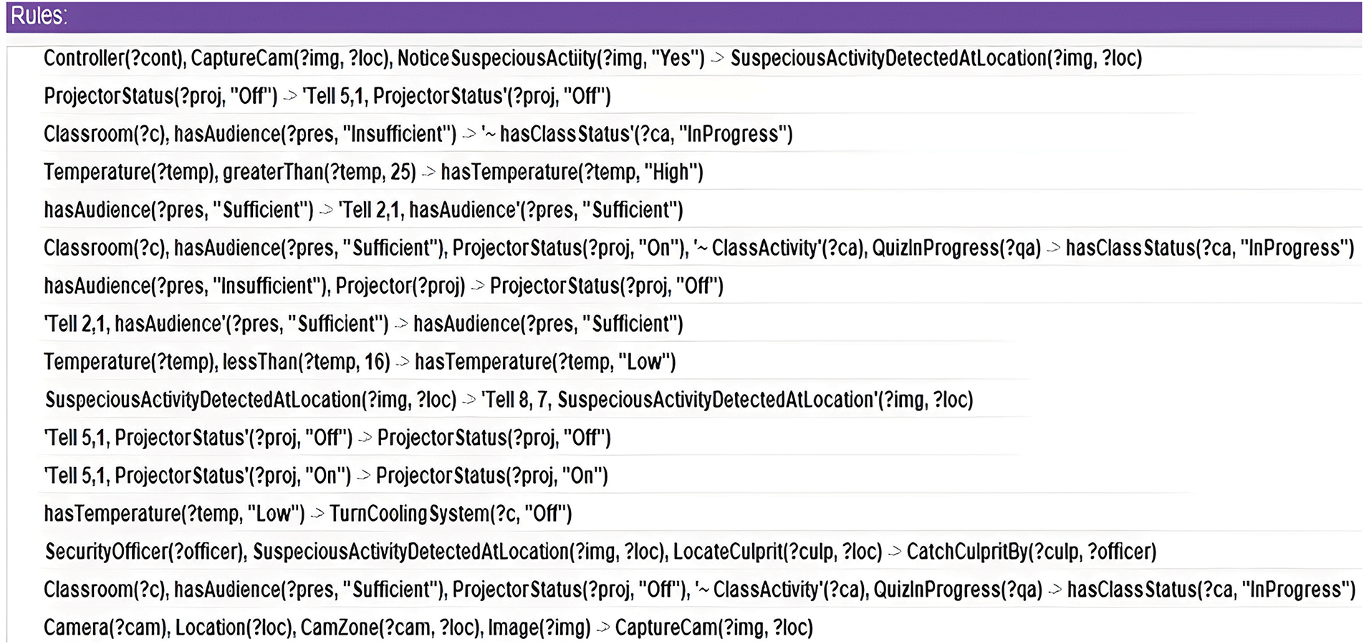Select the hasAudience Insufficient negated hasClassStatus rule
Screen dimensions: 1364x644
click(418, 134)
